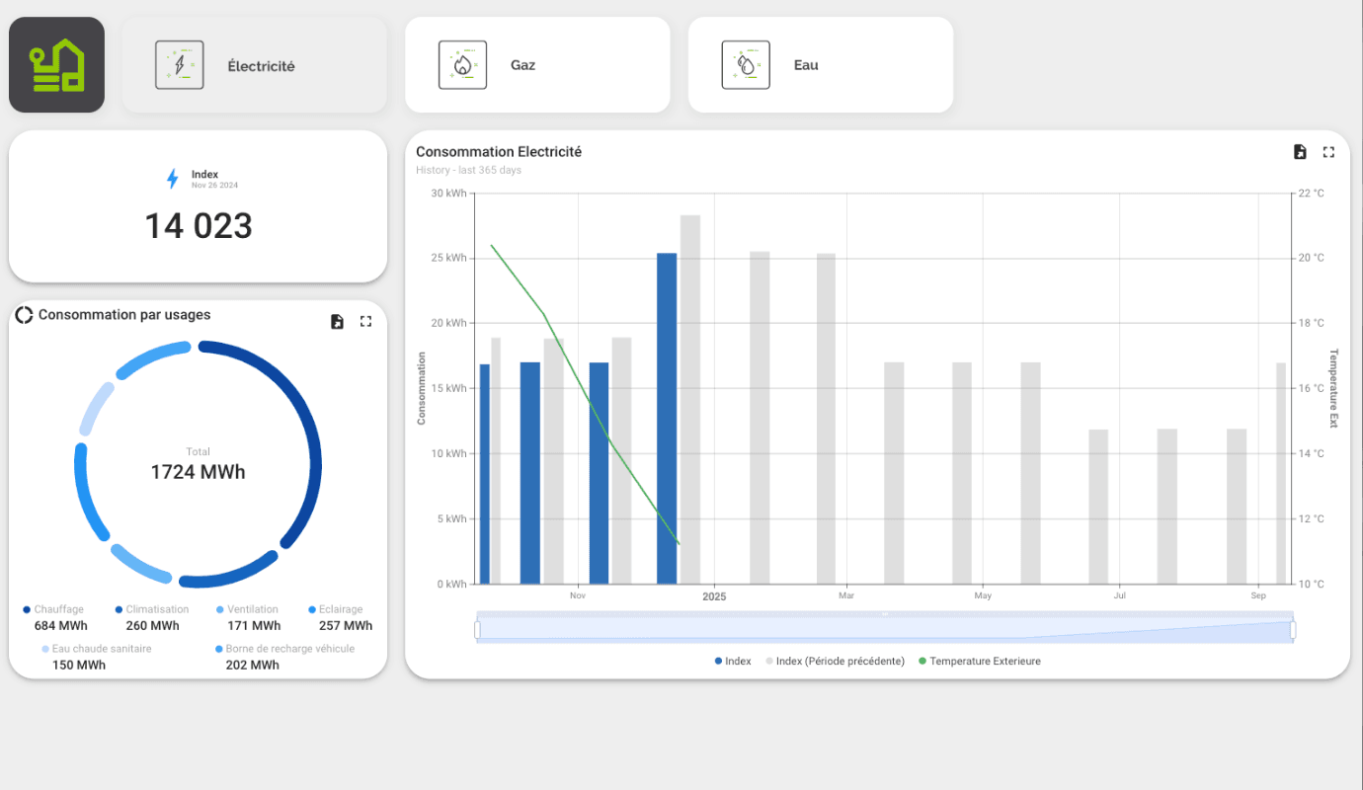Click the Gaz flame icon
The image size is (1363, 790).
pos(462,65)
